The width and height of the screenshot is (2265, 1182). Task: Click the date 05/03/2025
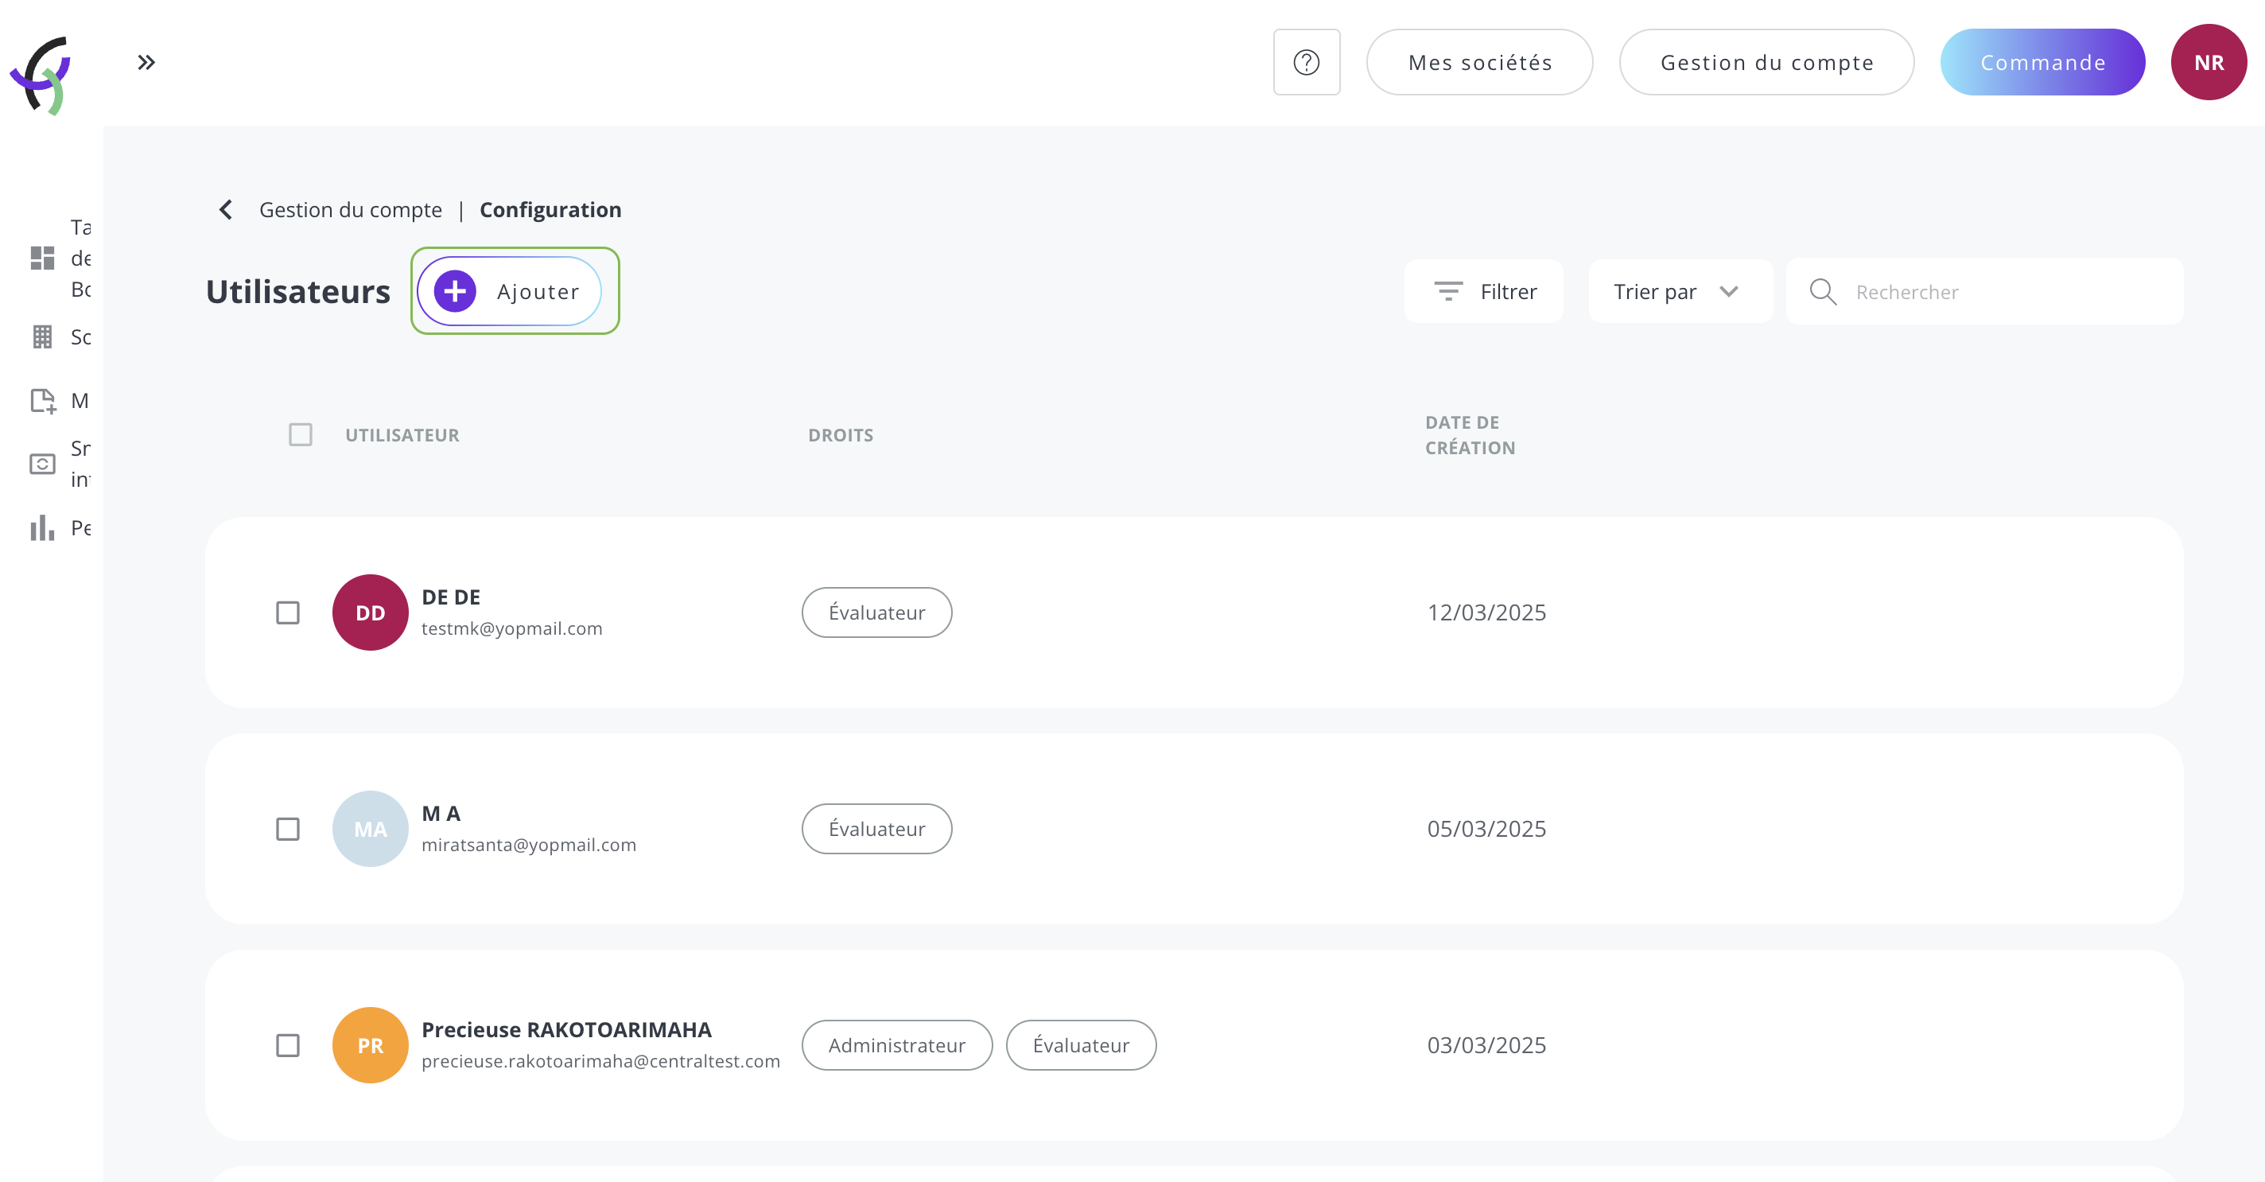1486,829
